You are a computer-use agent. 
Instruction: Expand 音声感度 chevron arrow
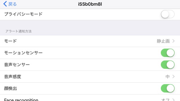point(174,77)
